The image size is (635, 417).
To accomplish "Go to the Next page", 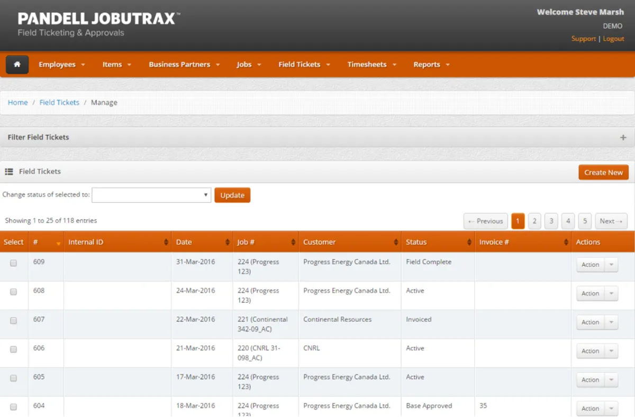I will pyautogui.click(x=611, y=221).
